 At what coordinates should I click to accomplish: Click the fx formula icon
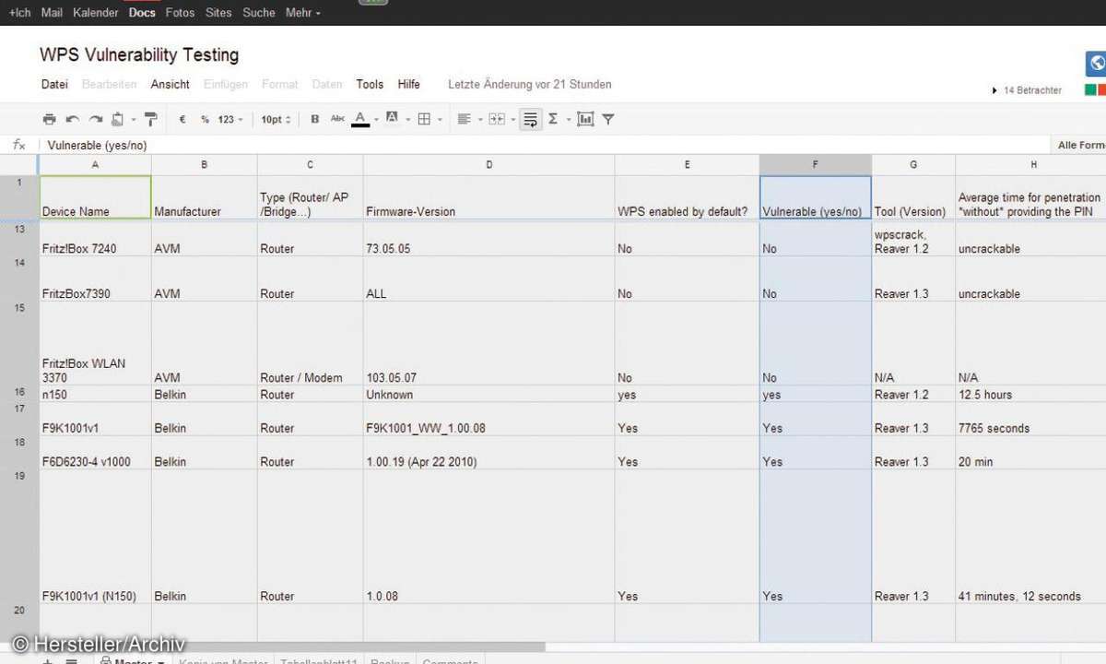(18, 145)
